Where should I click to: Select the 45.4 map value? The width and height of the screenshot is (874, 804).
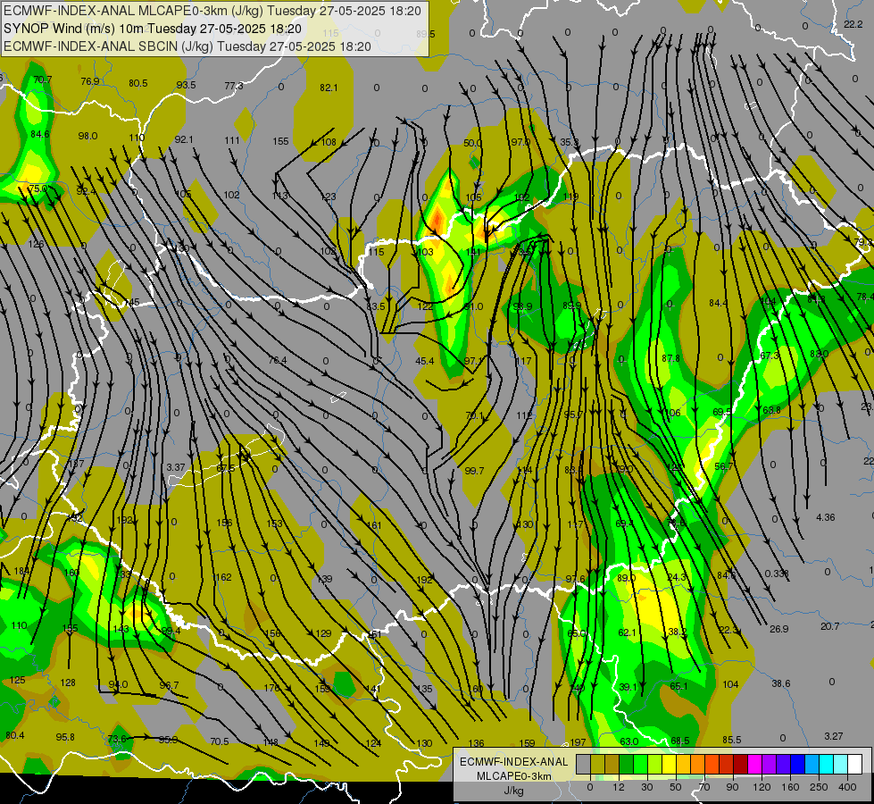click(425, 361)
